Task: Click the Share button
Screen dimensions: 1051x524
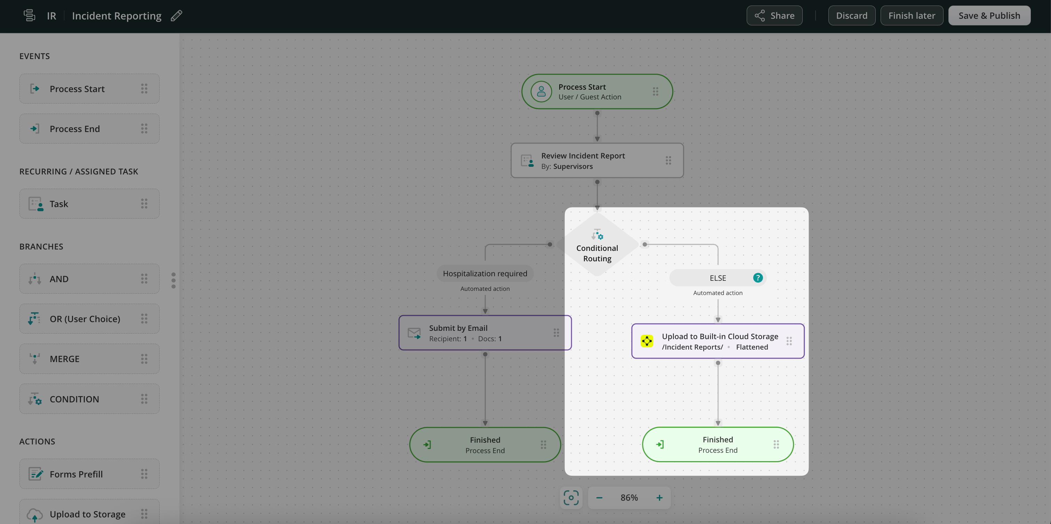Action: [774, 16]
